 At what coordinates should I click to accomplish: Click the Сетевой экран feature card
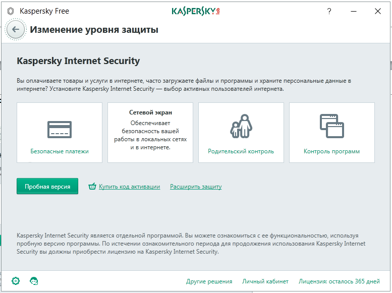tap(150, 133)
